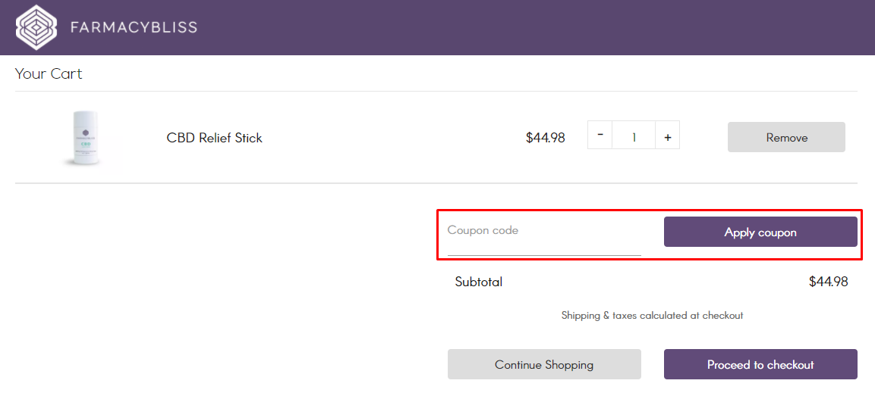Remove CBD Relief Stick from cart
875x396 pixels.
(786, 137)
